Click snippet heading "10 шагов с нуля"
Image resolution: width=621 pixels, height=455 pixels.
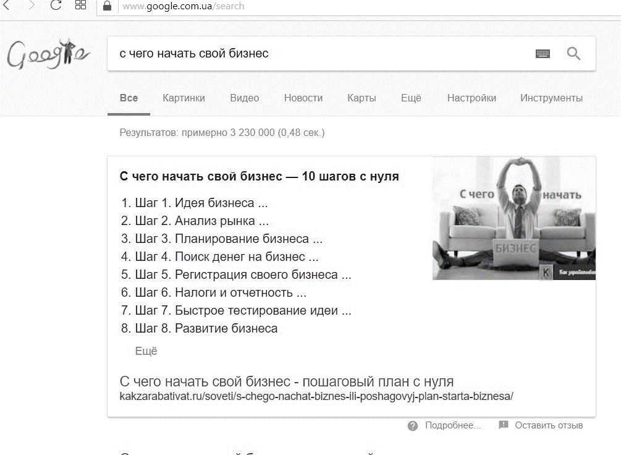(350, 176)
